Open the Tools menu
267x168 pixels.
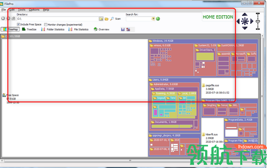21,10
